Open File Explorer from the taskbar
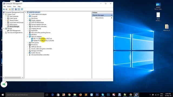Image resolution: width=173 pixels, height=97 pixels. coord(75,95)
